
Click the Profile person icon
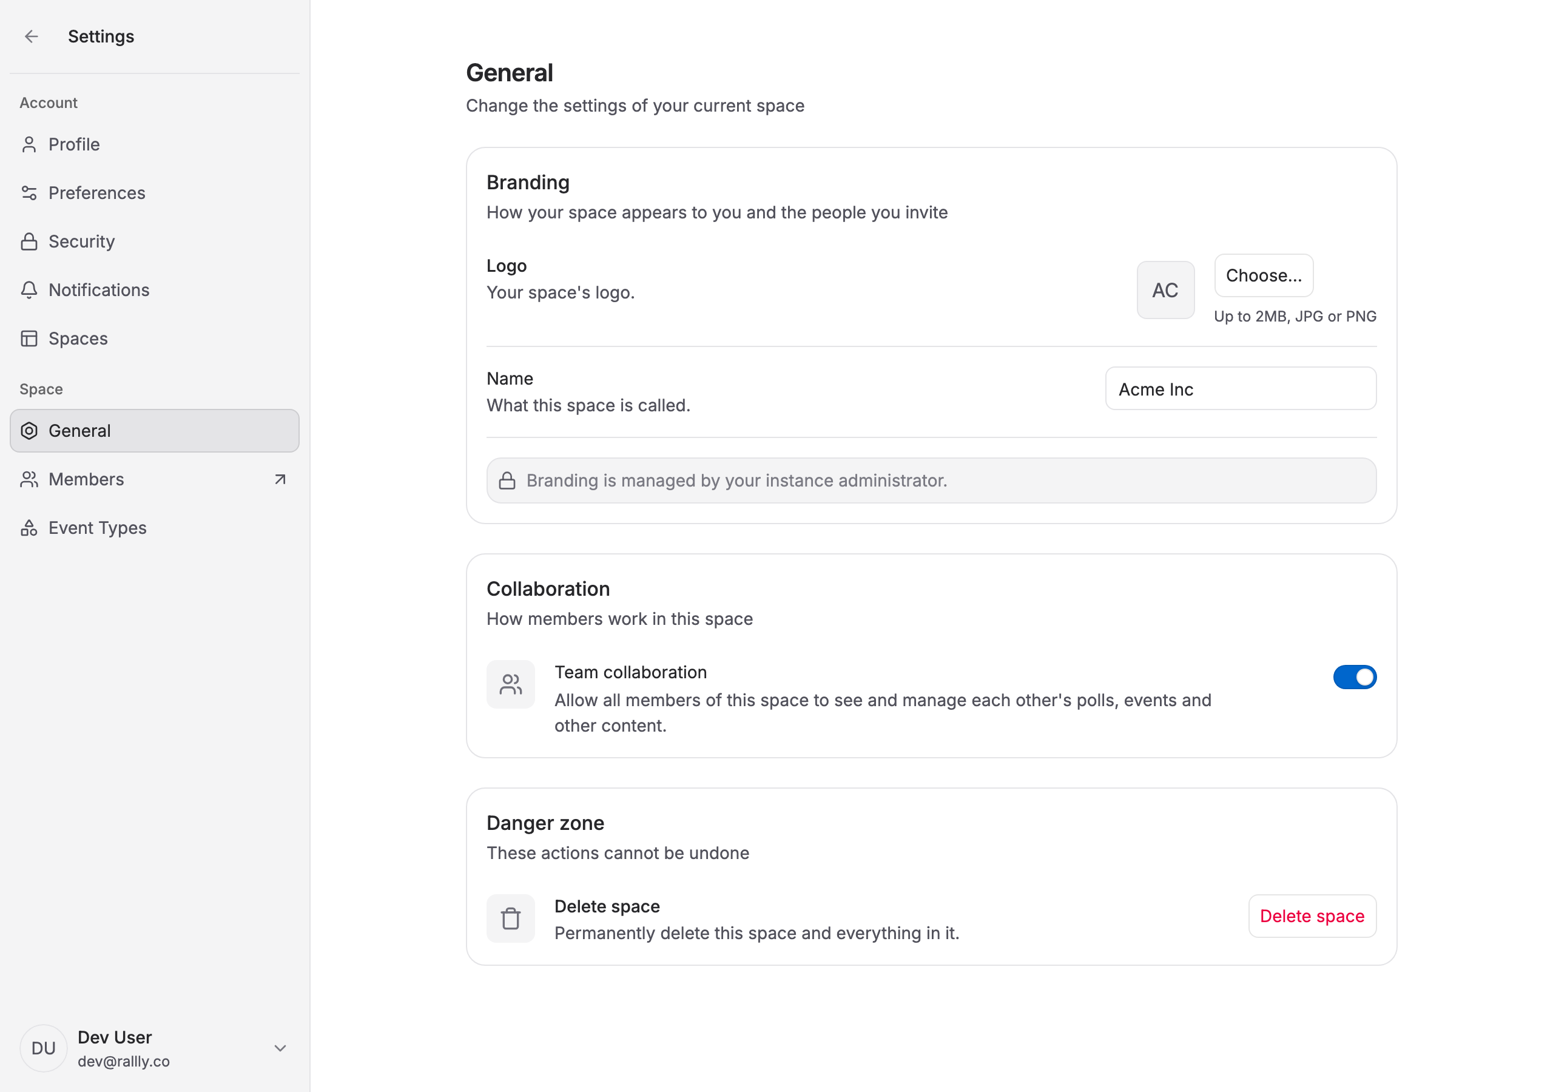[x=29, y=144]
